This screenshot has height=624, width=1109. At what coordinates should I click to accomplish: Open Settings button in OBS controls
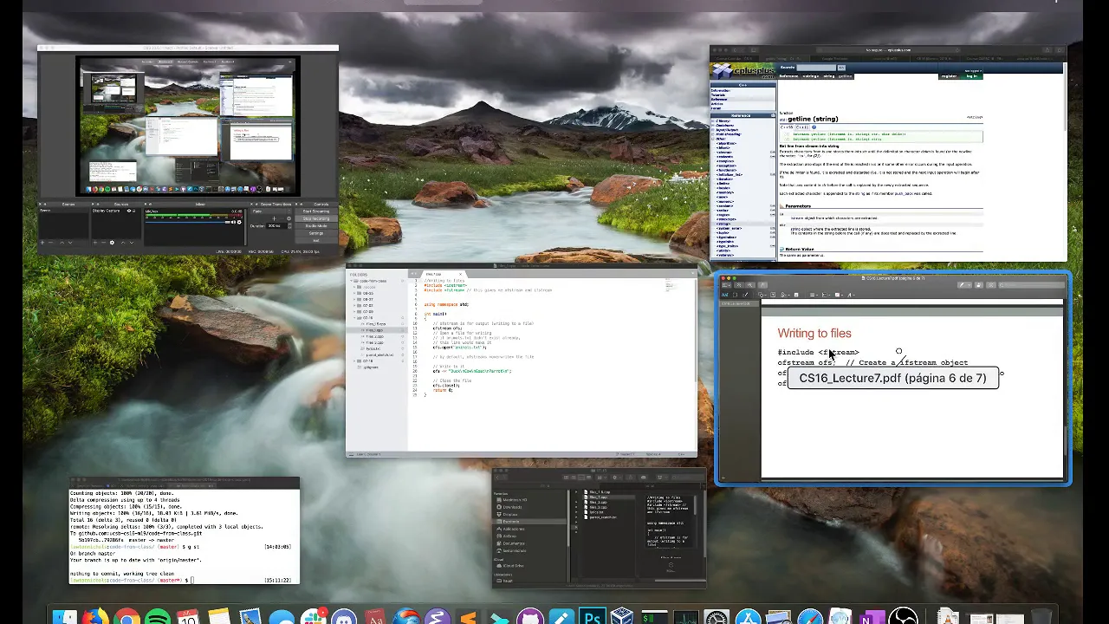click(x=316, y=233)
